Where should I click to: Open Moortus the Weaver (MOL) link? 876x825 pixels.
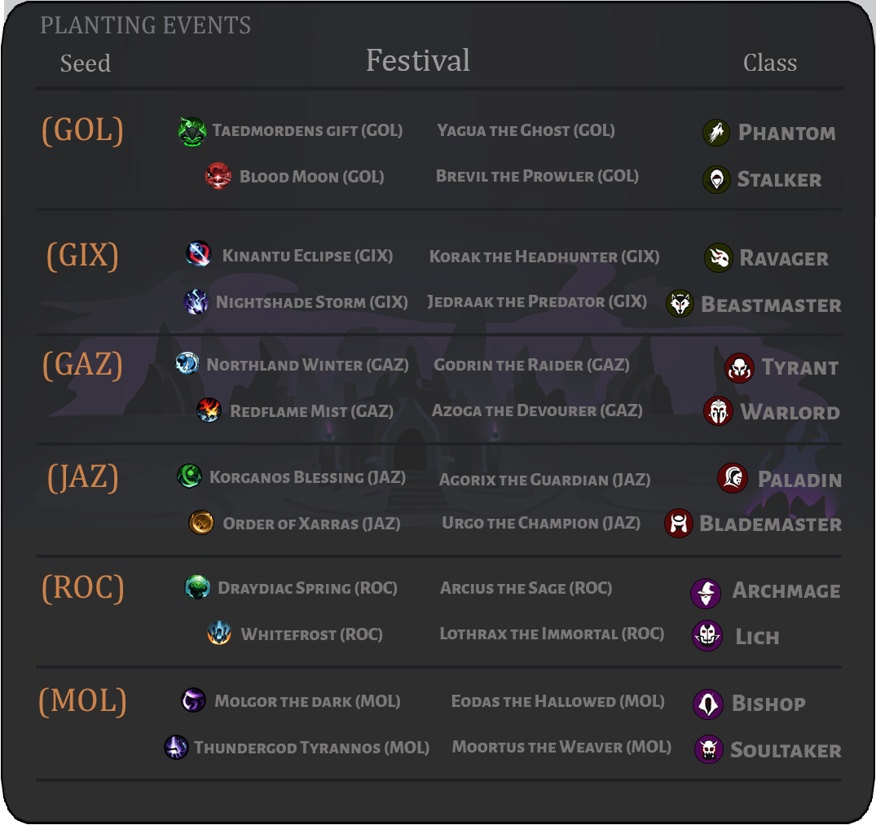(561, 747)
